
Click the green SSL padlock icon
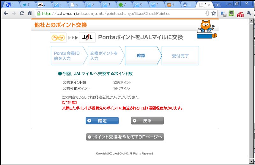(x=39, y=13)
